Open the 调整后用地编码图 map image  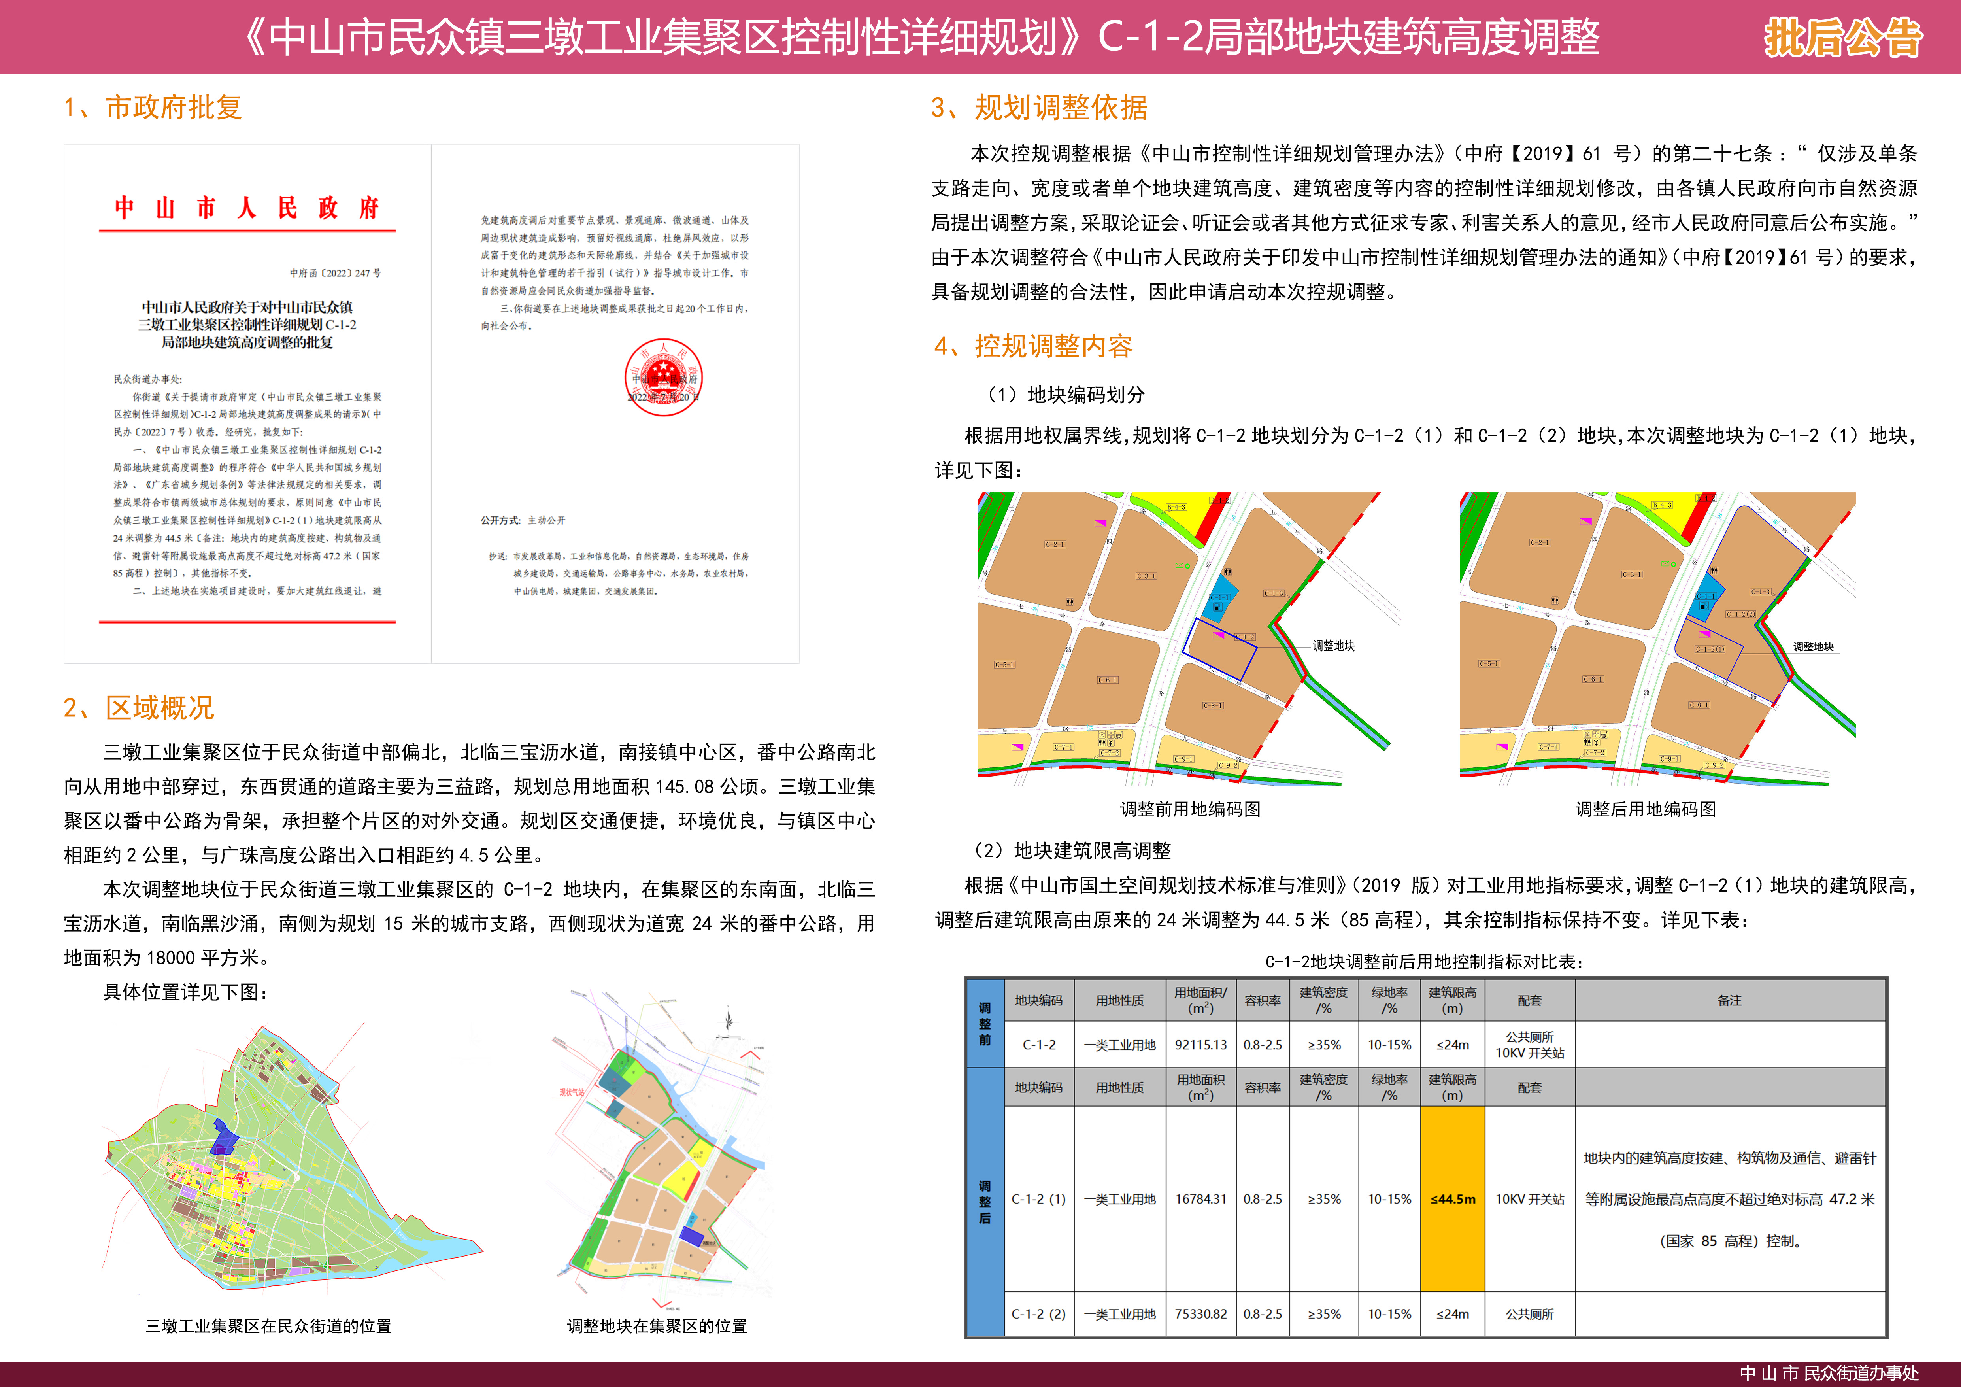(1657, 639)
